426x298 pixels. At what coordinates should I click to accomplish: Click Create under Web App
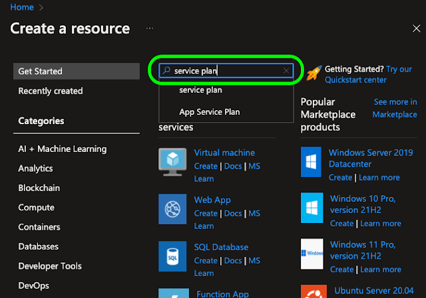tap(206, 214)
